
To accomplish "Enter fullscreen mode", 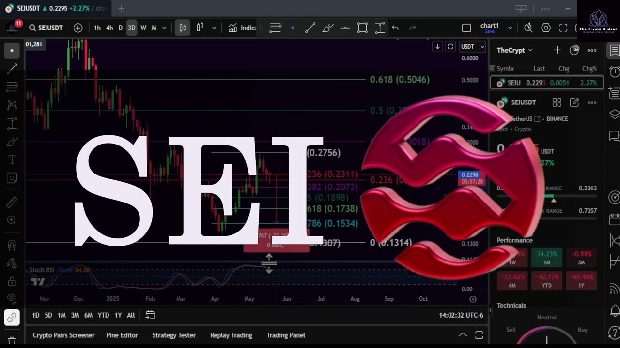I will (563, 28).
